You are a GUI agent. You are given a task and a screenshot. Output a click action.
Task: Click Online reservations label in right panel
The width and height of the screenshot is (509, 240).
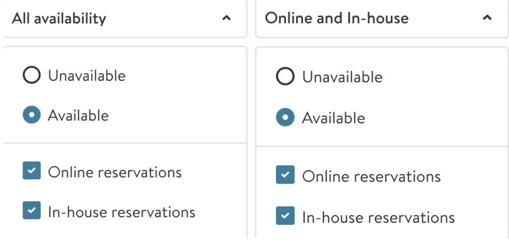[x=371, y=176]
